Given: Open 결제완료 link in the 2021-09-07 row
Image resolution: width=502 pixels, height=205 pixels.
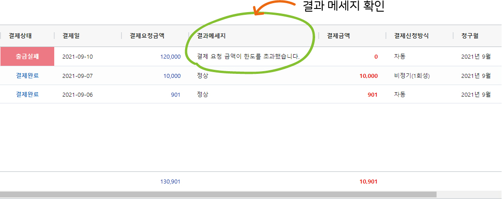Looking at the screenshot, I should pyautogui.click(x=27, y=76).
